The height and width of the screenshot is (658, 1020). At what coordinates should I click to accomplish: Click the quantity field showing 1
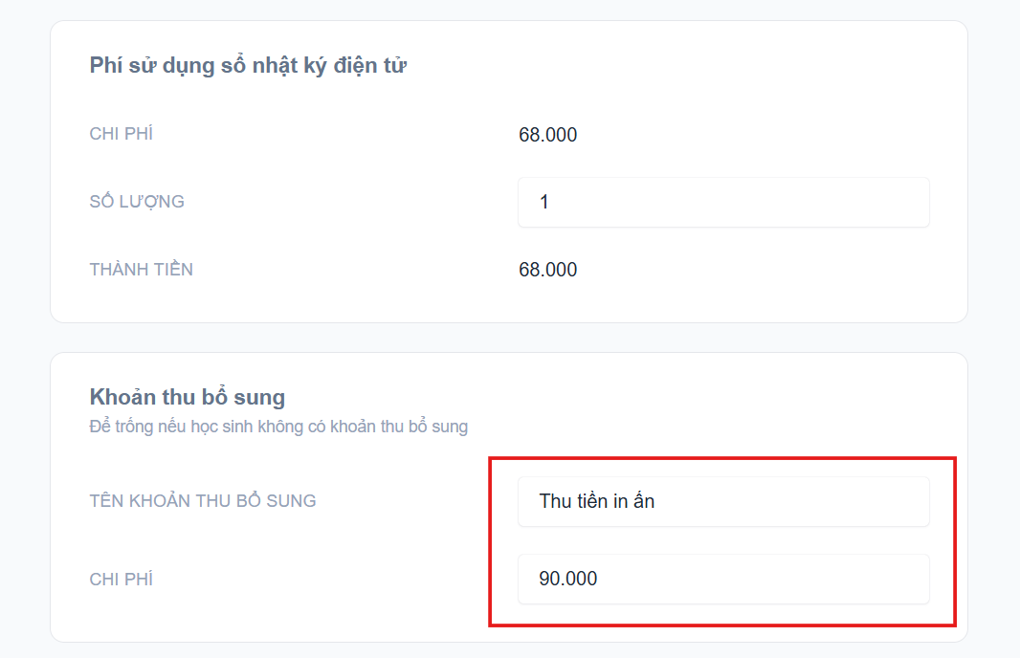(722, 202)
